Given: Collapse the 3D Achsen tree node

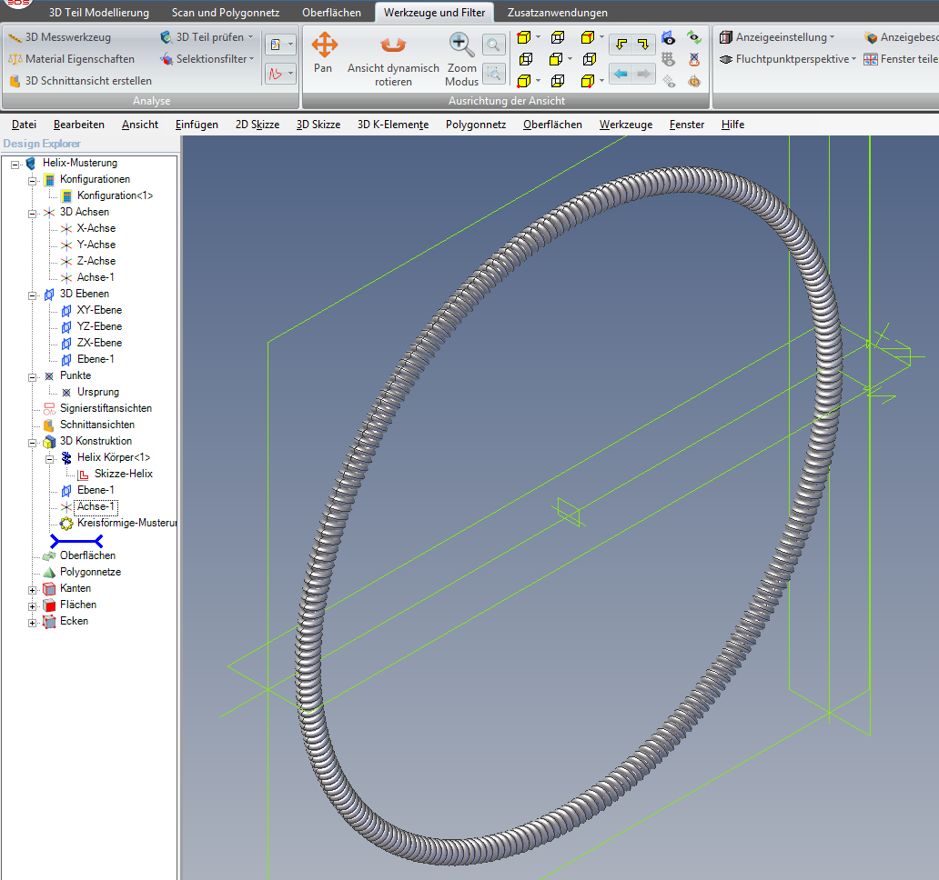Looking at the screenshot, I should [33, 213].
